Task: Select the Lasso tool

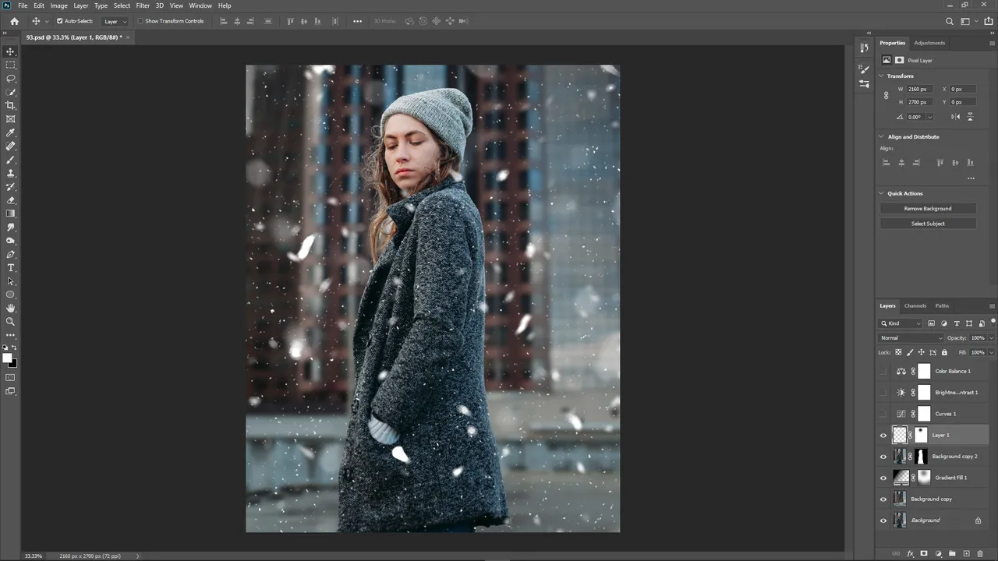Action: click(x=10, y=79)
